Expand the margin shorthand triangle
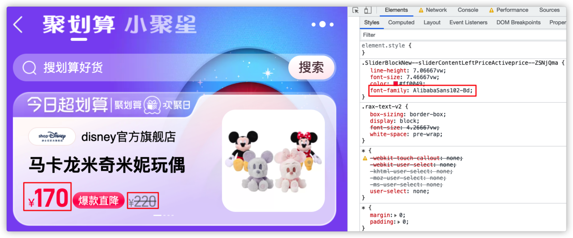Screen dimensions: 573x238 point(396,215)
